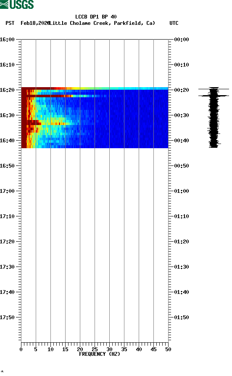Click the '17:00' PST time label
This screenshot has height=376, width=232.
[7, 191]
